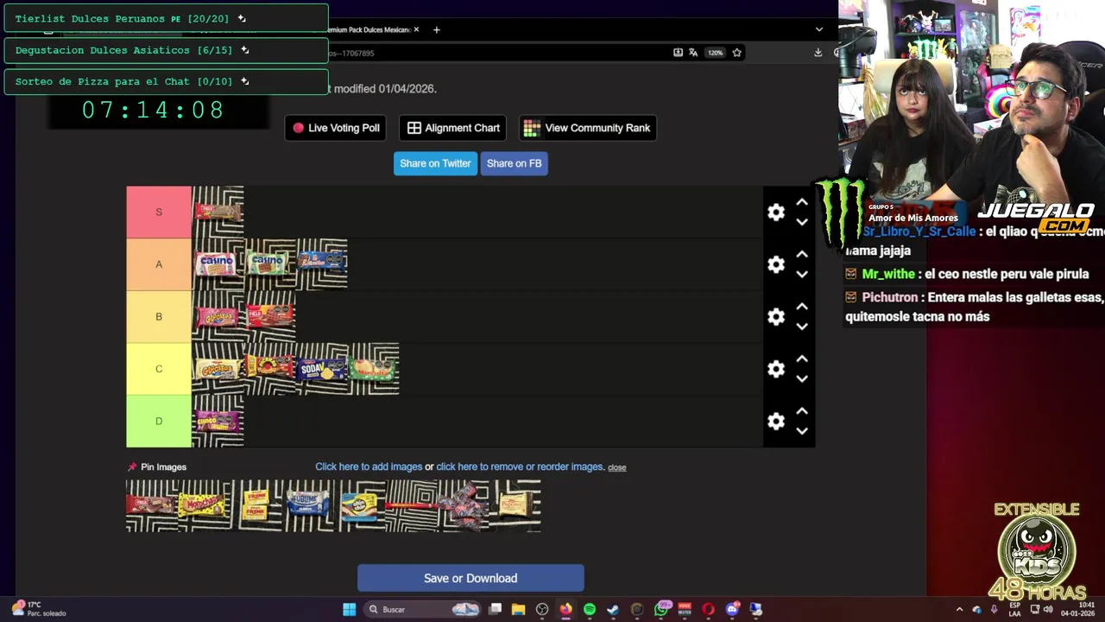
Task: Select the blue cookie pack in A tier
Action: 321,264
